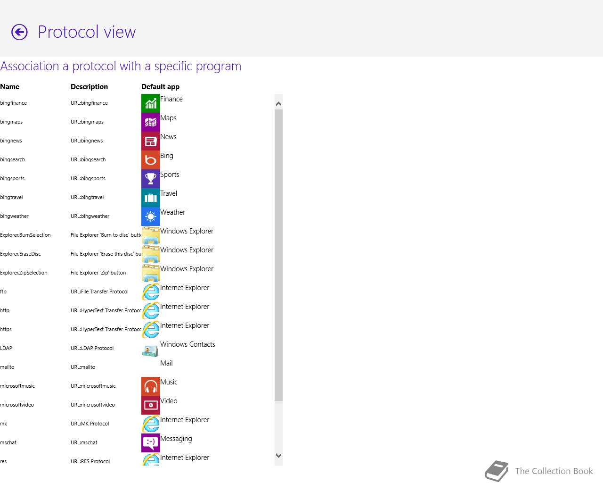Click Internet Explorer icon in mk row
The height and width of the screenshot is (483, 603).
151,424
